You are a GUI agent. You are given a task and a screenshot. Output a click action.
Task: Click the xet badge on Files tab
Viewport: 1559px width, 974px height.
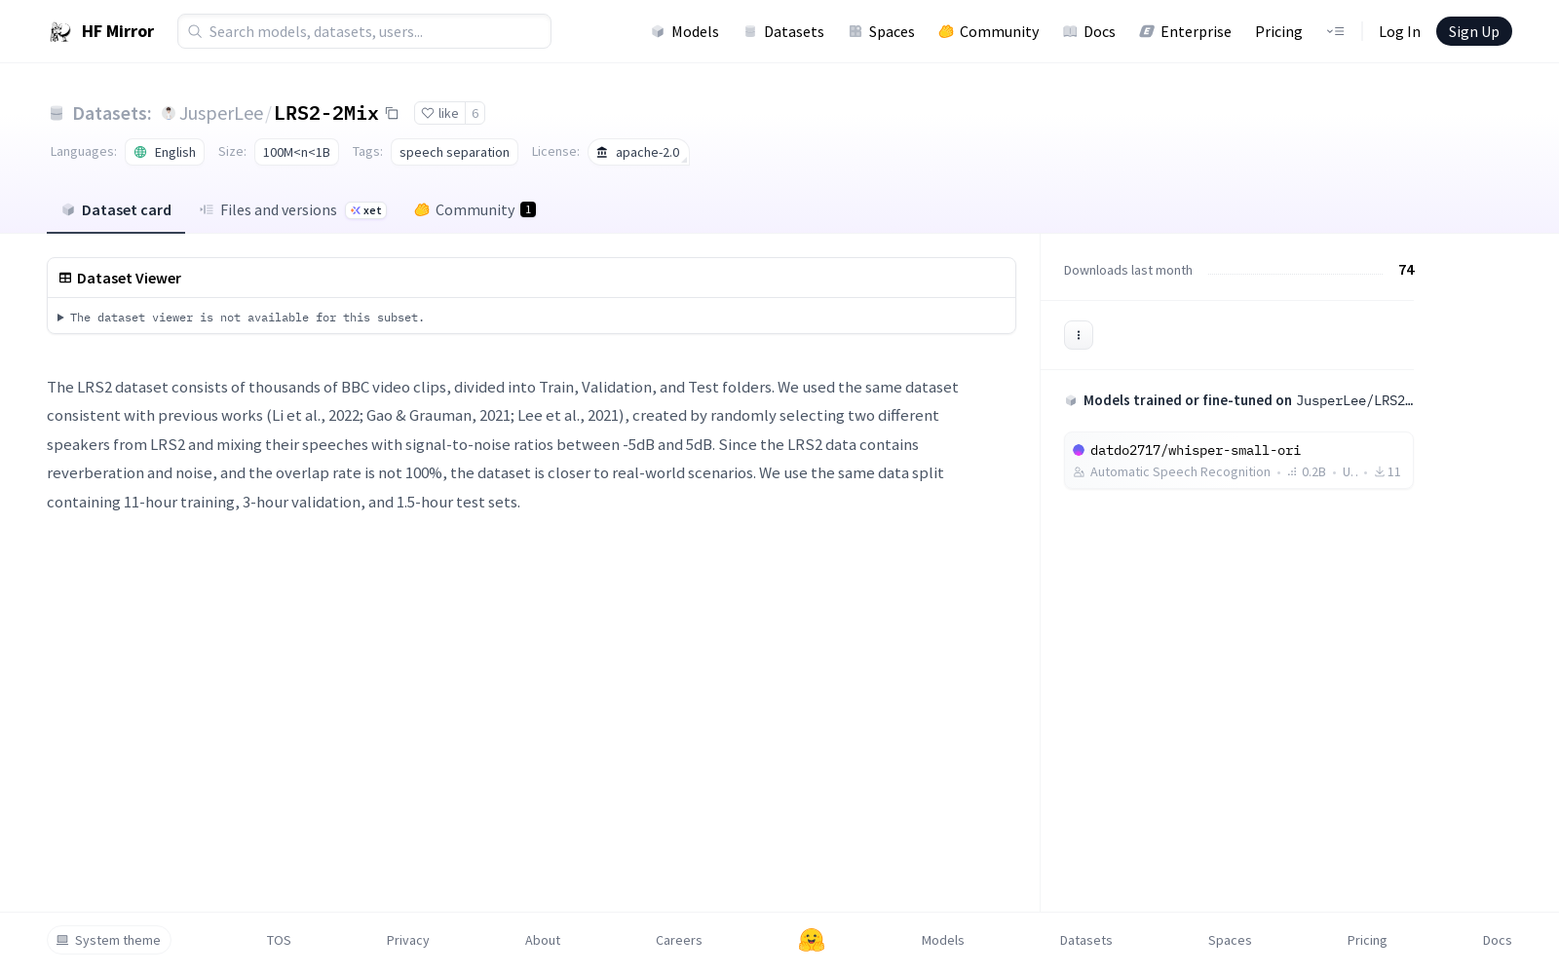[366, 210]
